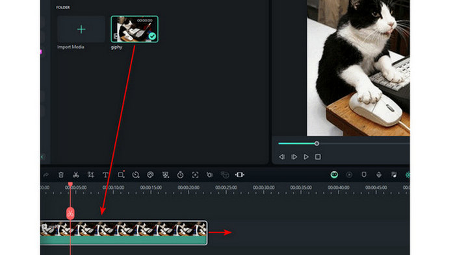Step back one frame in preview
455x255 pixels.
(281, 157)
